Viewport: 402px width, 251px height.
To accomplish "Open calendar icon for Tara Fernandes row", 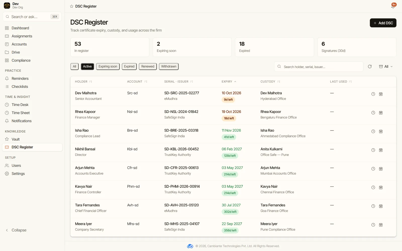I will (x=381, y=206).
